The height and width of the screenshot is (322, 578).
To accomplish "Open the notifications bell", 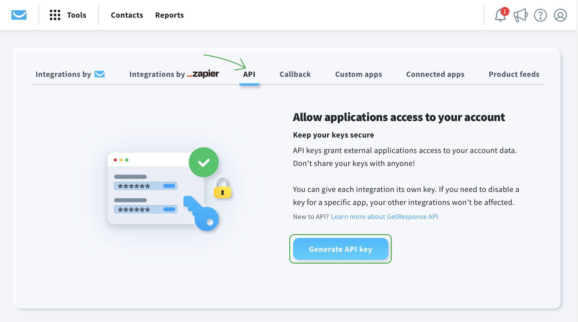I will [500, 15].
